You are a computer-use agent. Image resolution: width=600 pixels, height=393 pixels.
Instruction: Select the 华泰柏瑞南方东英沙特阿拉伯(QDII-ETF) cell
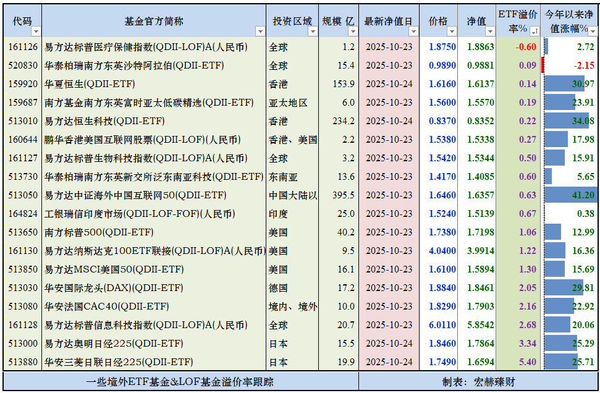tap(154, 65)
